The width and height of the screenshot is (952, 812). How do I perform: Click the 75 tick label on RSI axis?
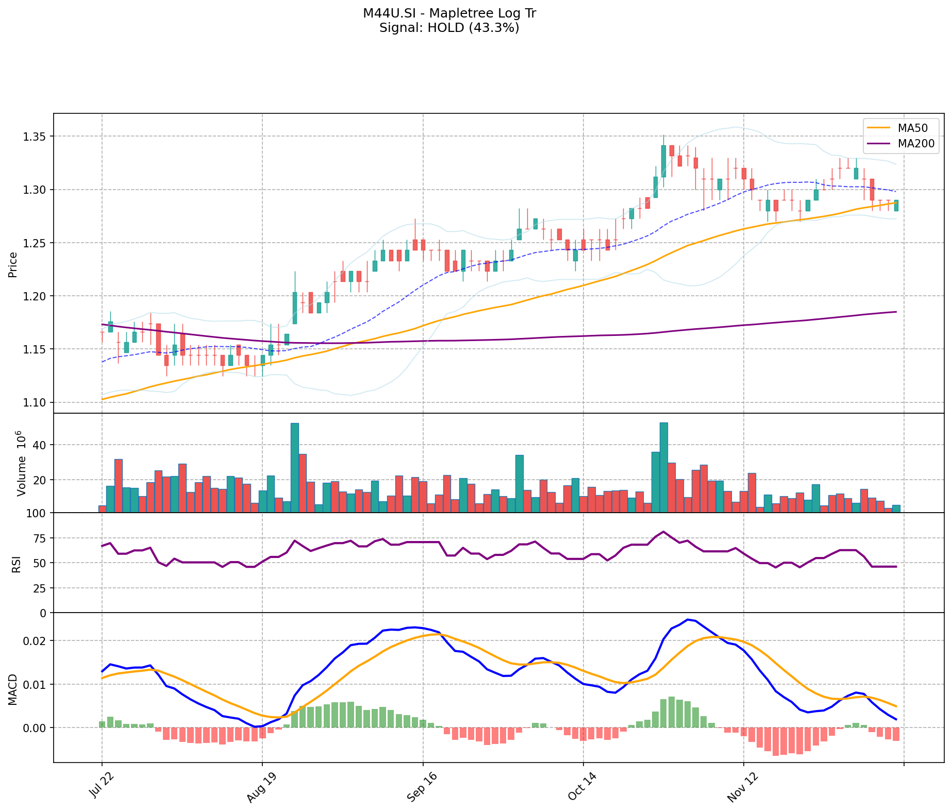(x=40, y=538)
